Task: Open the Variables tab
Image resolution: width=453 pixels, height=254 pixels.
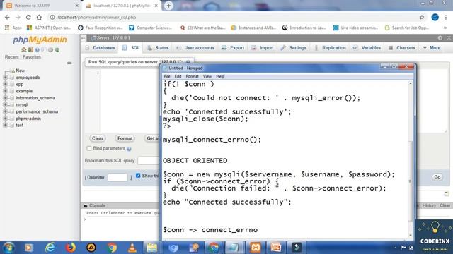Action: coord(367,48)
